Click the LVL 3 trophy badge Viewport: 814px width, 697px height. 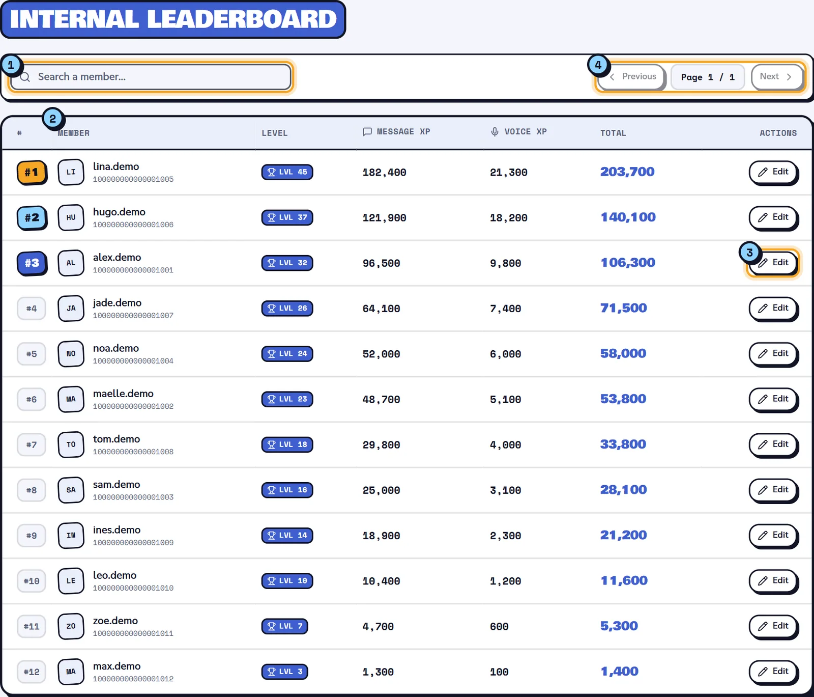click(284, 672)
